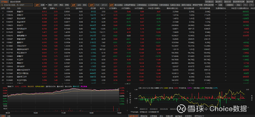Toggle the 主动 management filter
This screenshot has height=117, width=255.
(79, 5)
